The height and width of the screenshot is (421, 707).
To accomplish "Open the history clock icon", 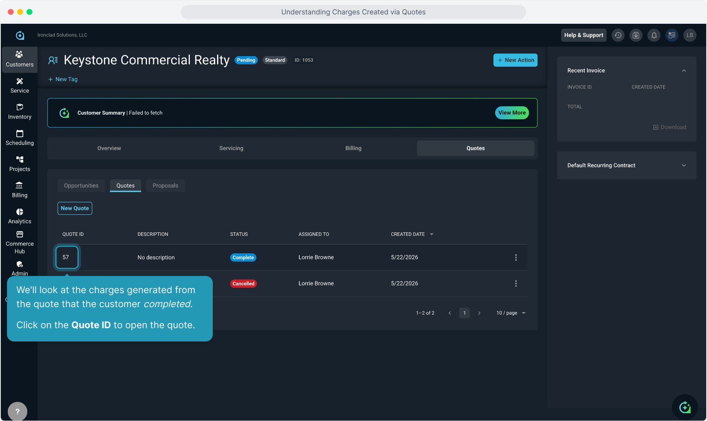I will [x=618, y=35].
